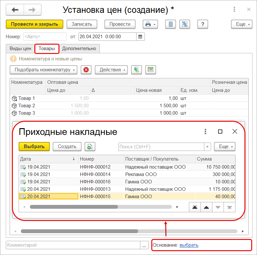Click the Товар 3 name cell
The image size is (257, 255).
(x=28, y=113)
